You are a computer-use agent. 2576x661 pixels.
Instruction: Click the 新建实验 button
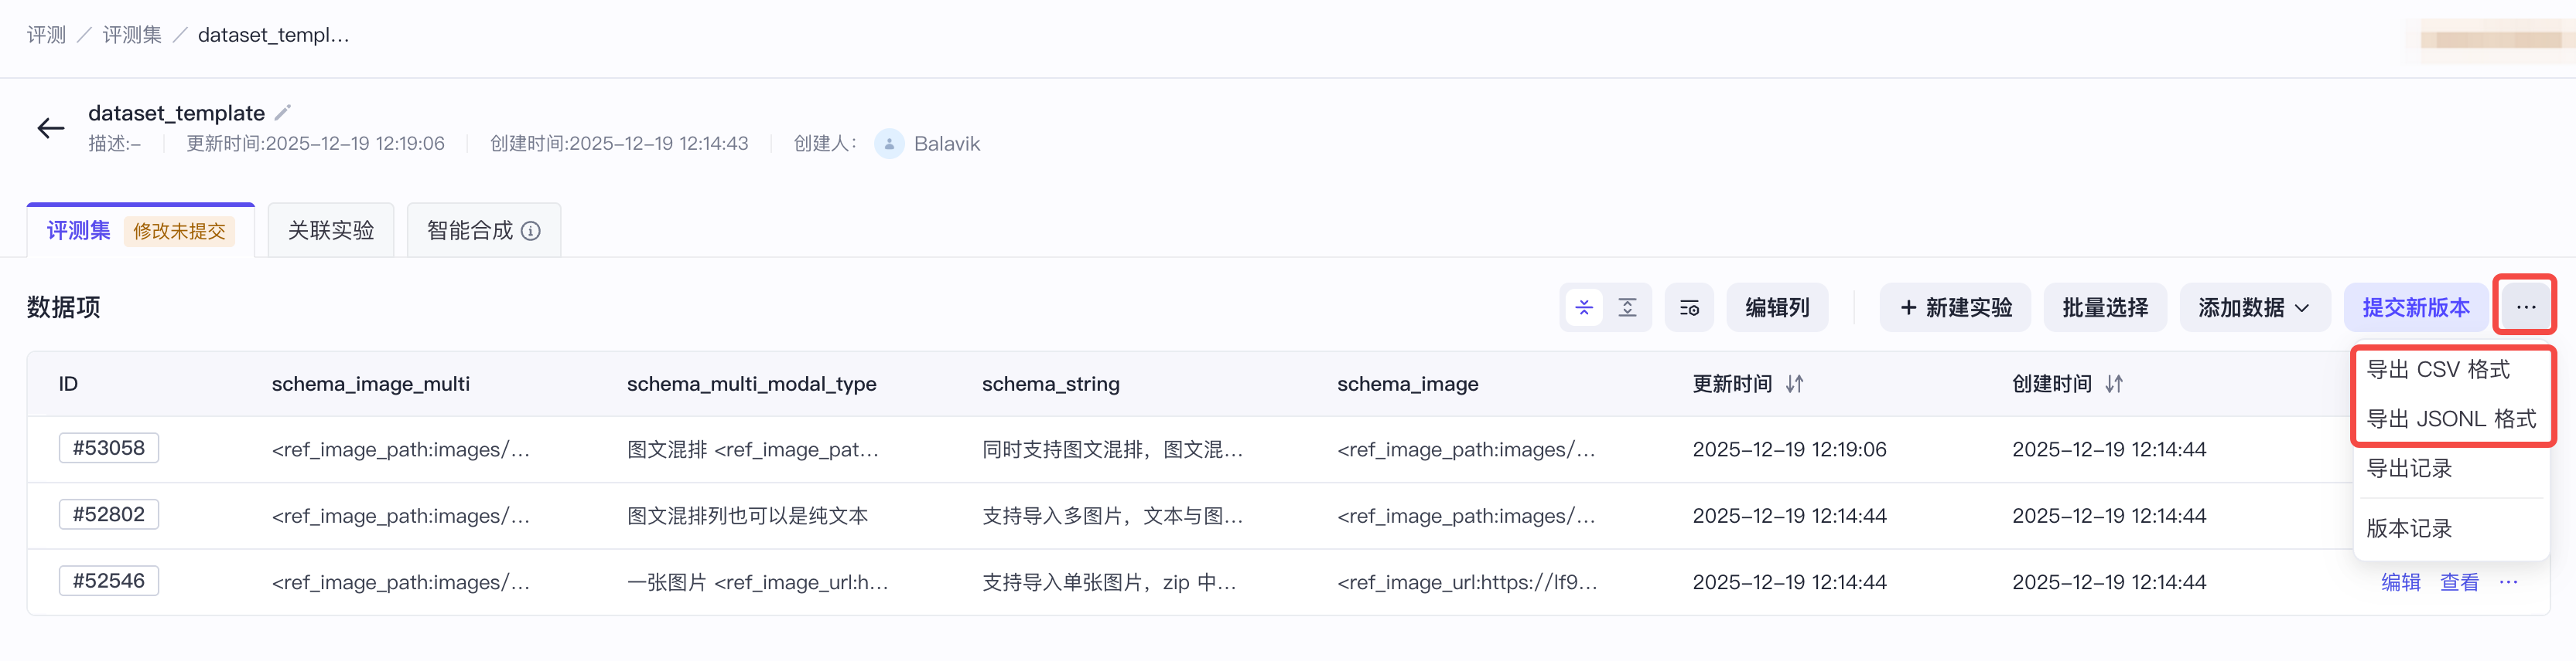point(1955,307)
